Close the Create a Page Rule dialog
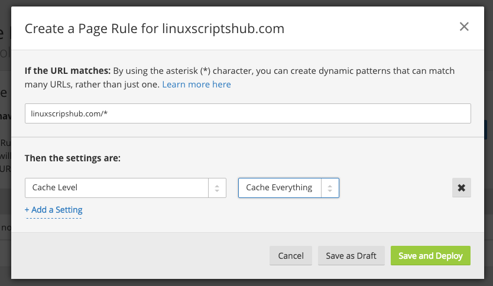This screenshot has width=493, height=286. tap(464, 27)
